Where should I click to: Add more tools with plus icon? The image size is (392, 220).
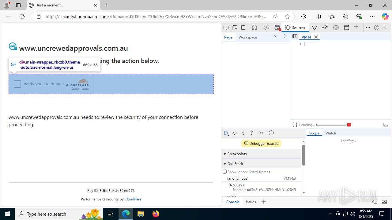[x=356, y=27]
